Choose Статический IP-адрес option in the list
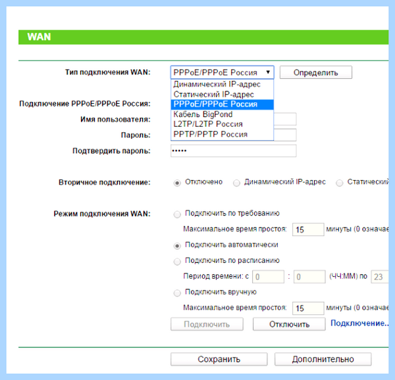The width and height of the screenshot is (395, 380). [x=222, y=94]
